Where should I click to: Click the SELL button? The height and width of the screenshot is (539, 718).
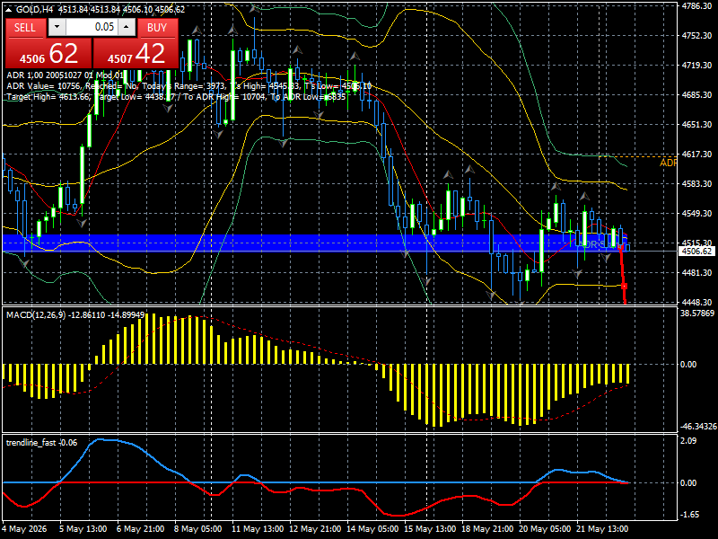tap(25, 28)
